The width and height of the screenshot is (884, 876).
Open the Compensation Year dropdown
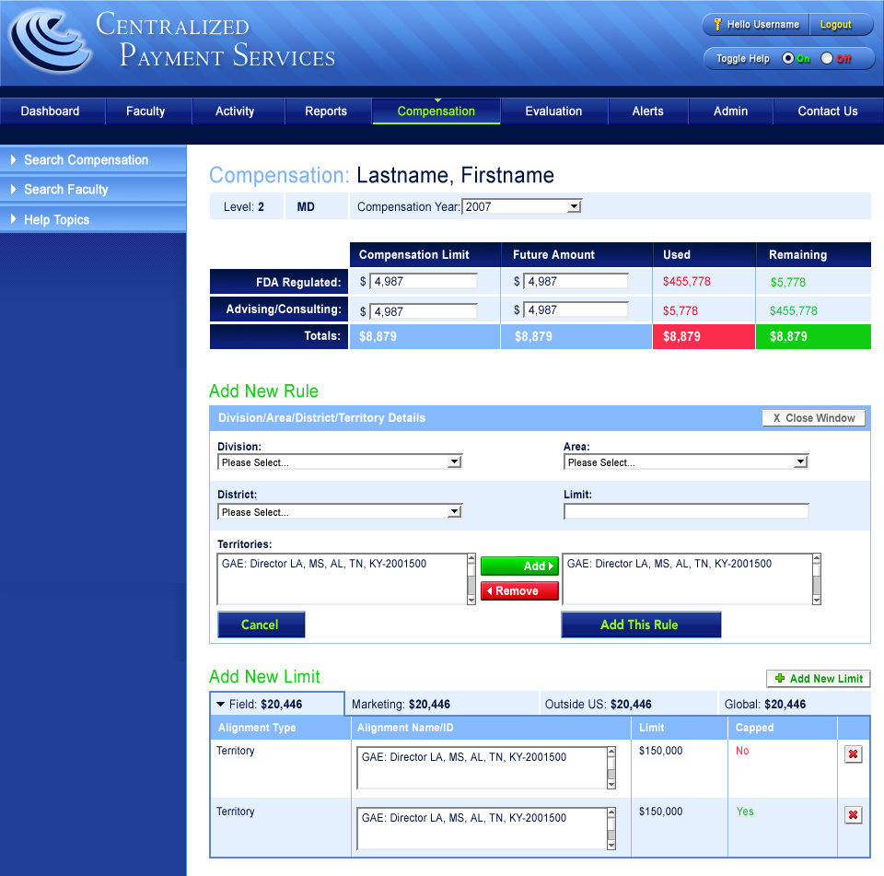point(574,207)
